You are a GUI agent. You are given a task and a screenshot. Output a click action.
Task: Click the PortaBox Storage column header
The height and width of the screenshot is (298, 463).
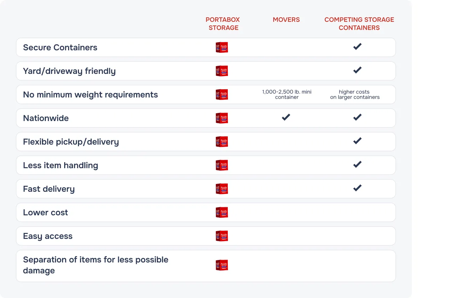click(x=223, y=24)
